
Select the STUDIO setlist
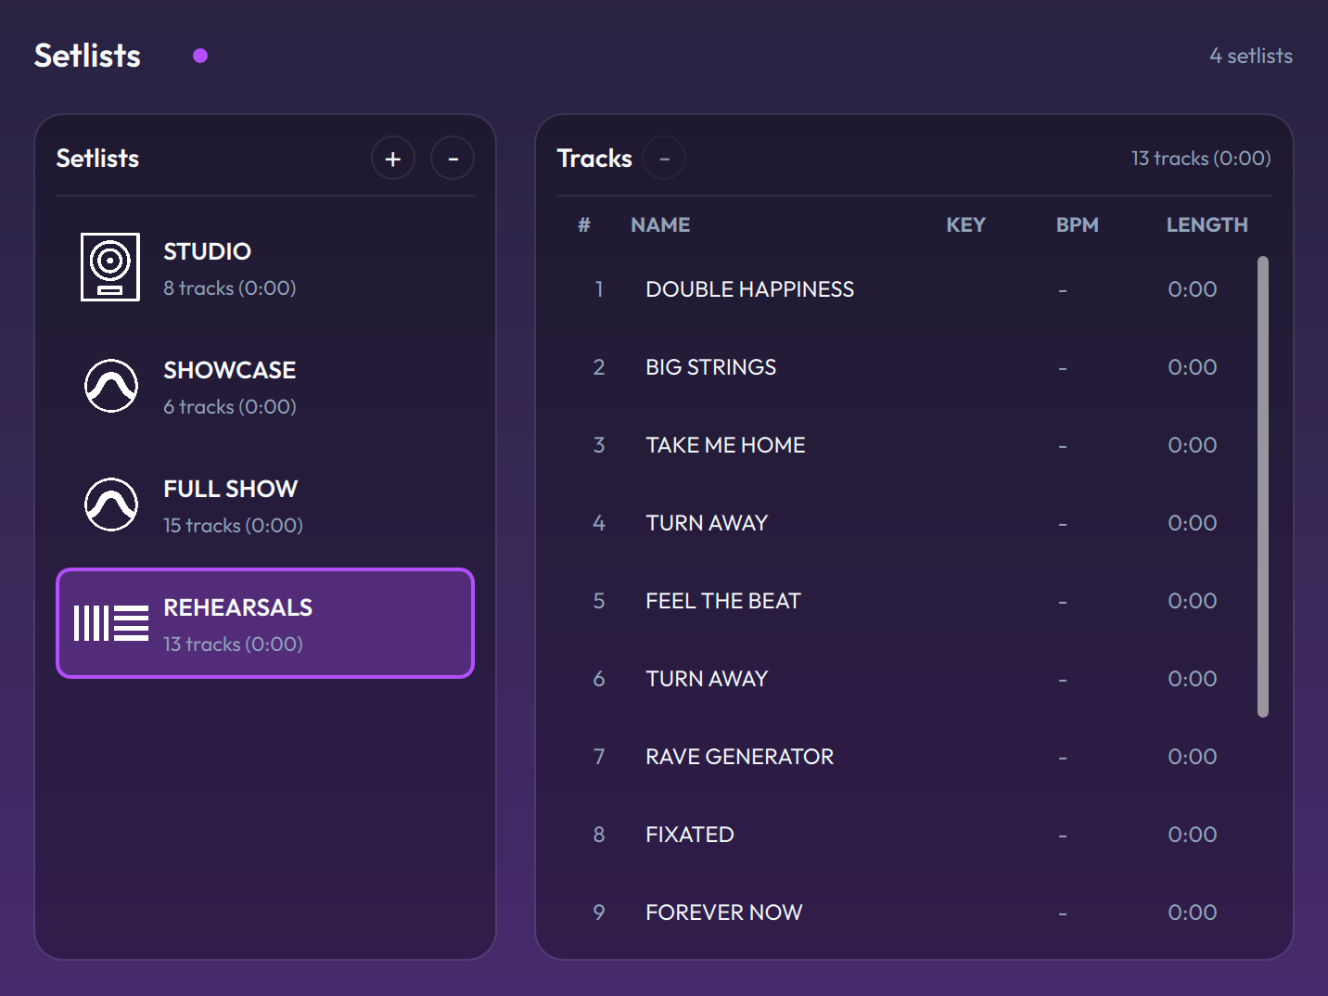click(x=265, y=268)
